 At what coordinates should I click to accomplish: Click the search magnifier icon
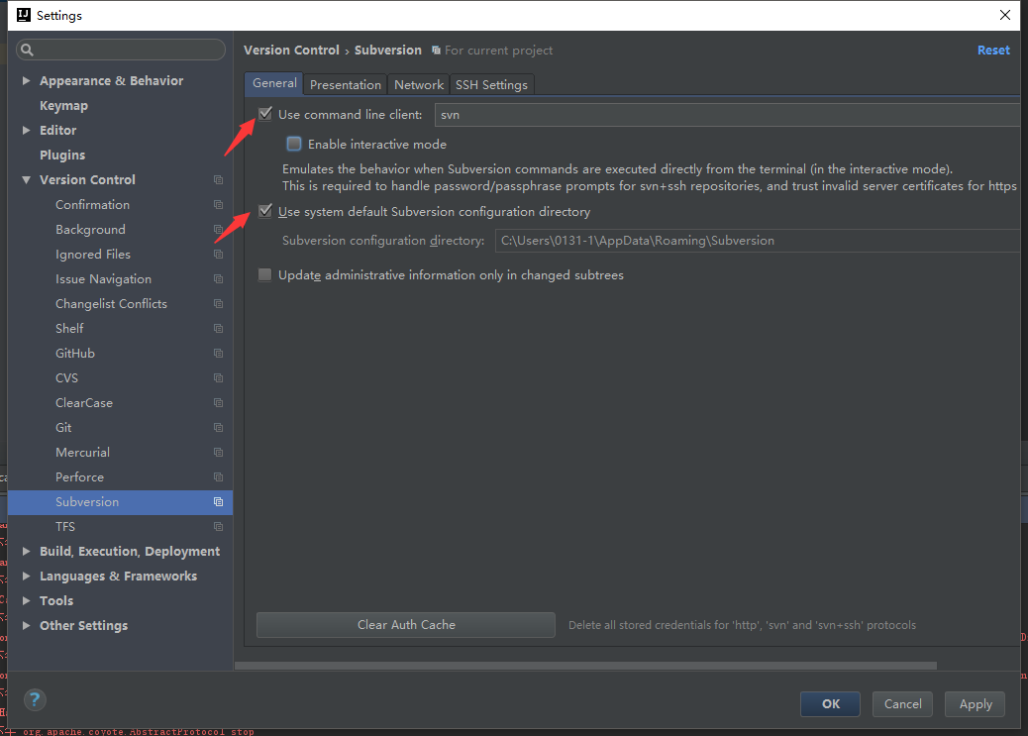27,50
